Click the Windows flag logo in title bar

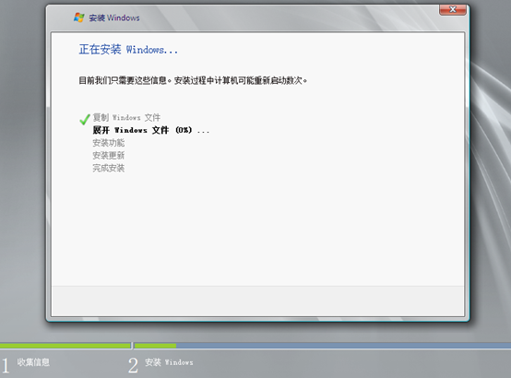[x=79, y=18]
